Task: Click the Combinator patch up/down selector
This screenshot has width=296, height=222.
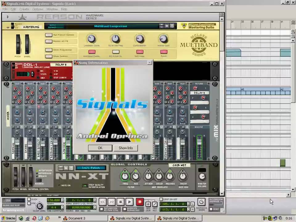Action: (162, 26)
